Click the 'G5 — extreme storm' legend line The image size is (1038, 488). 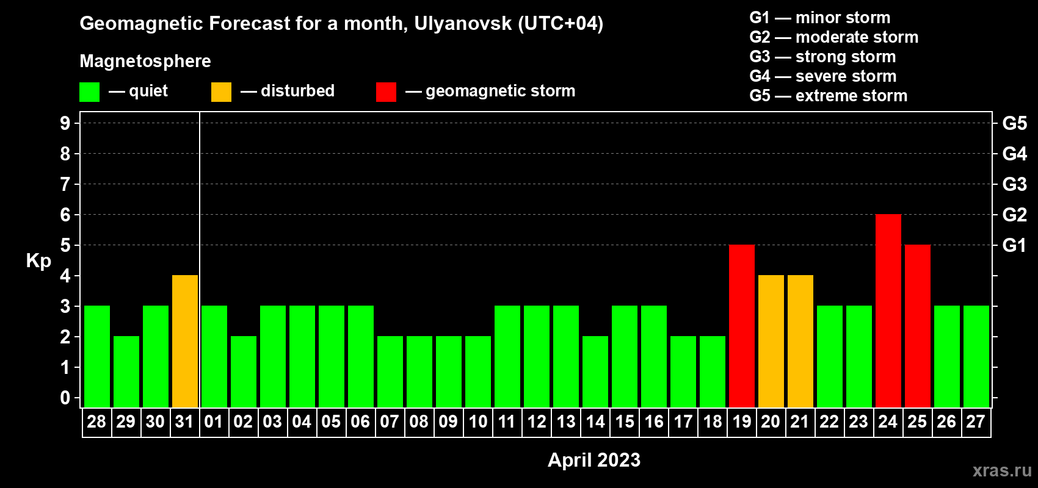point(829,96)
